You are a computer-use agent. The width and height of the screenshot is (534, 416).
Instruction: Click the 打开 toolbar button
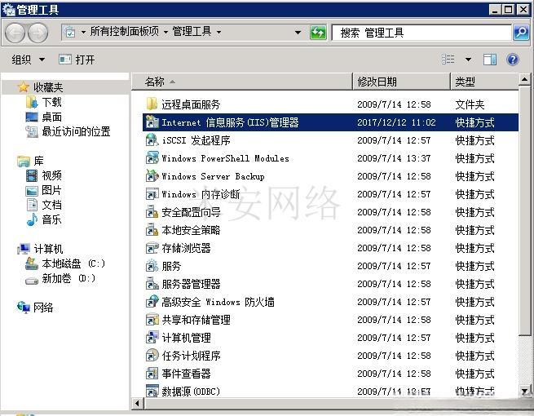pyautogui.click(x=77, y=60)
